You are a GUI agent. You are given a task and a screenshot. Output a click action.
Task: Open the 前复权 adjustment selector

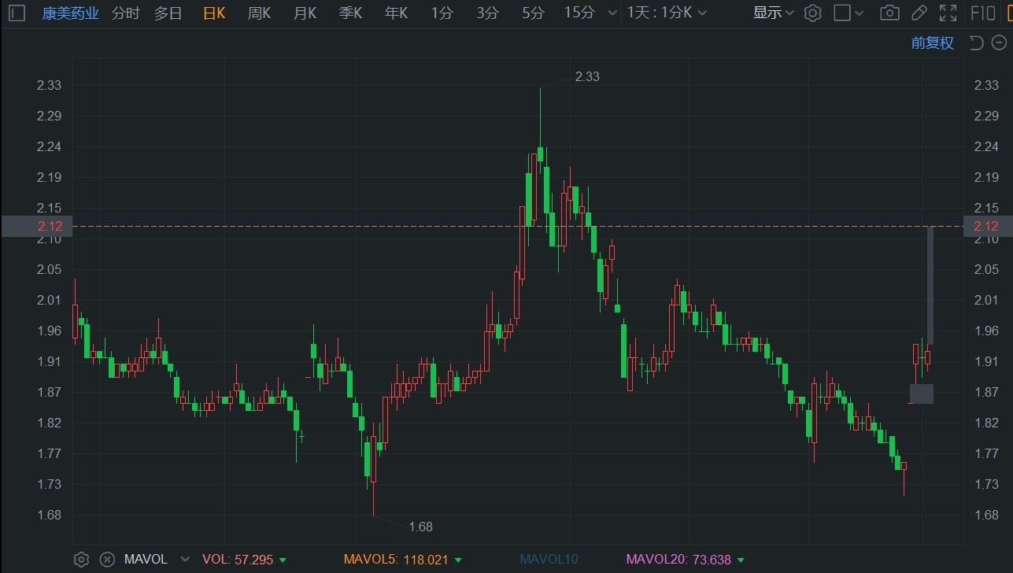coord(933,43)
